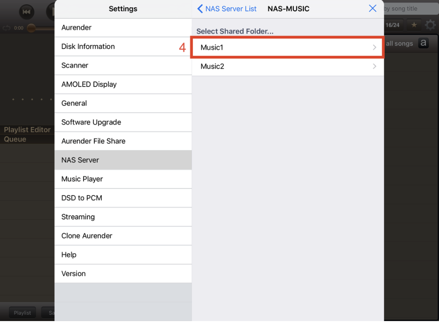Viewport: 439px width, 322px height.
Task: Click the song title search field
Action: [411, 8]
